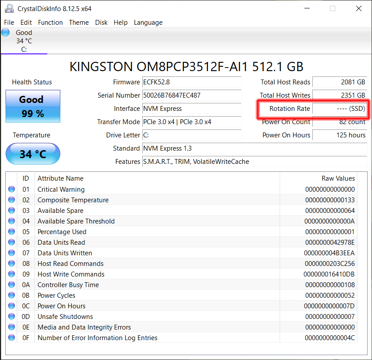Click the Good 99 % health status button
Viewport: 372px width, 360px height.
coord(33,106)
